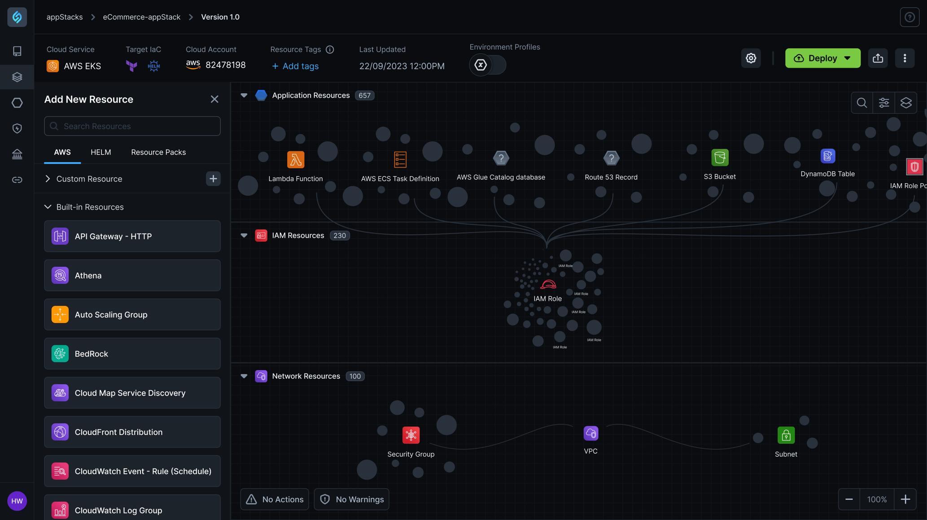
Task: Collapse the Application Resources section
Action: click(x=244, y=95)
